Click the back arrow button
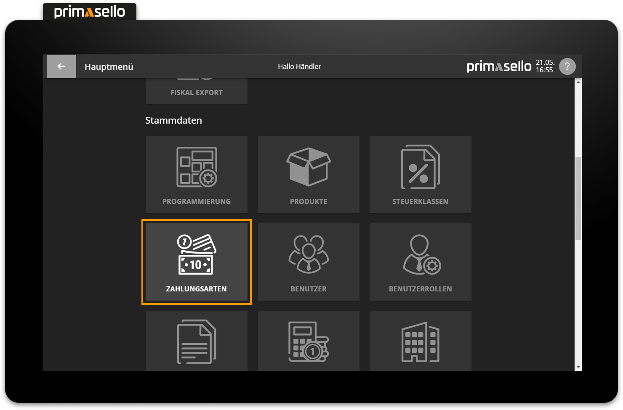 [61, 66]
